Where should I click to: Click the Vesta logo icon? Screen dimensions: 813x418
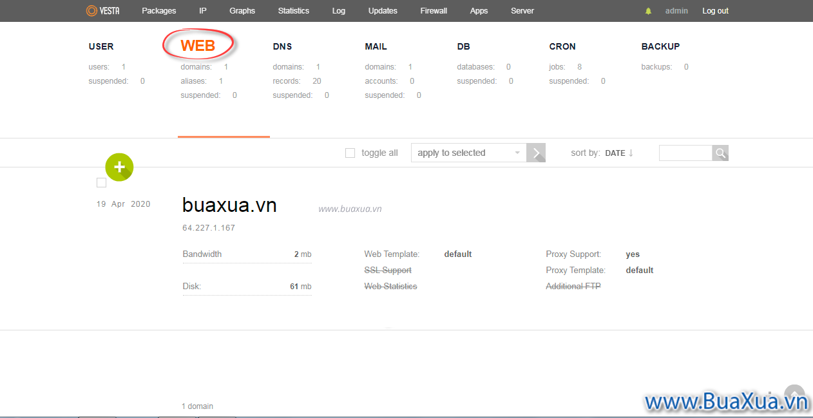(x=103, y=11)
